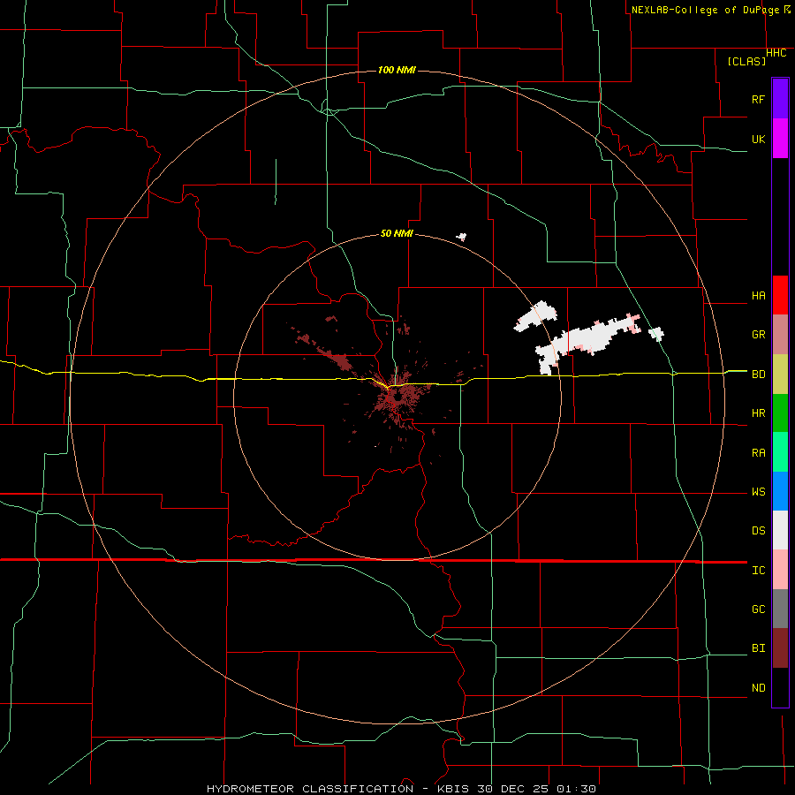Click the HR dark green legend swatch
The height and width of the screenshot is (795, 795).
[x=780, y=413]
